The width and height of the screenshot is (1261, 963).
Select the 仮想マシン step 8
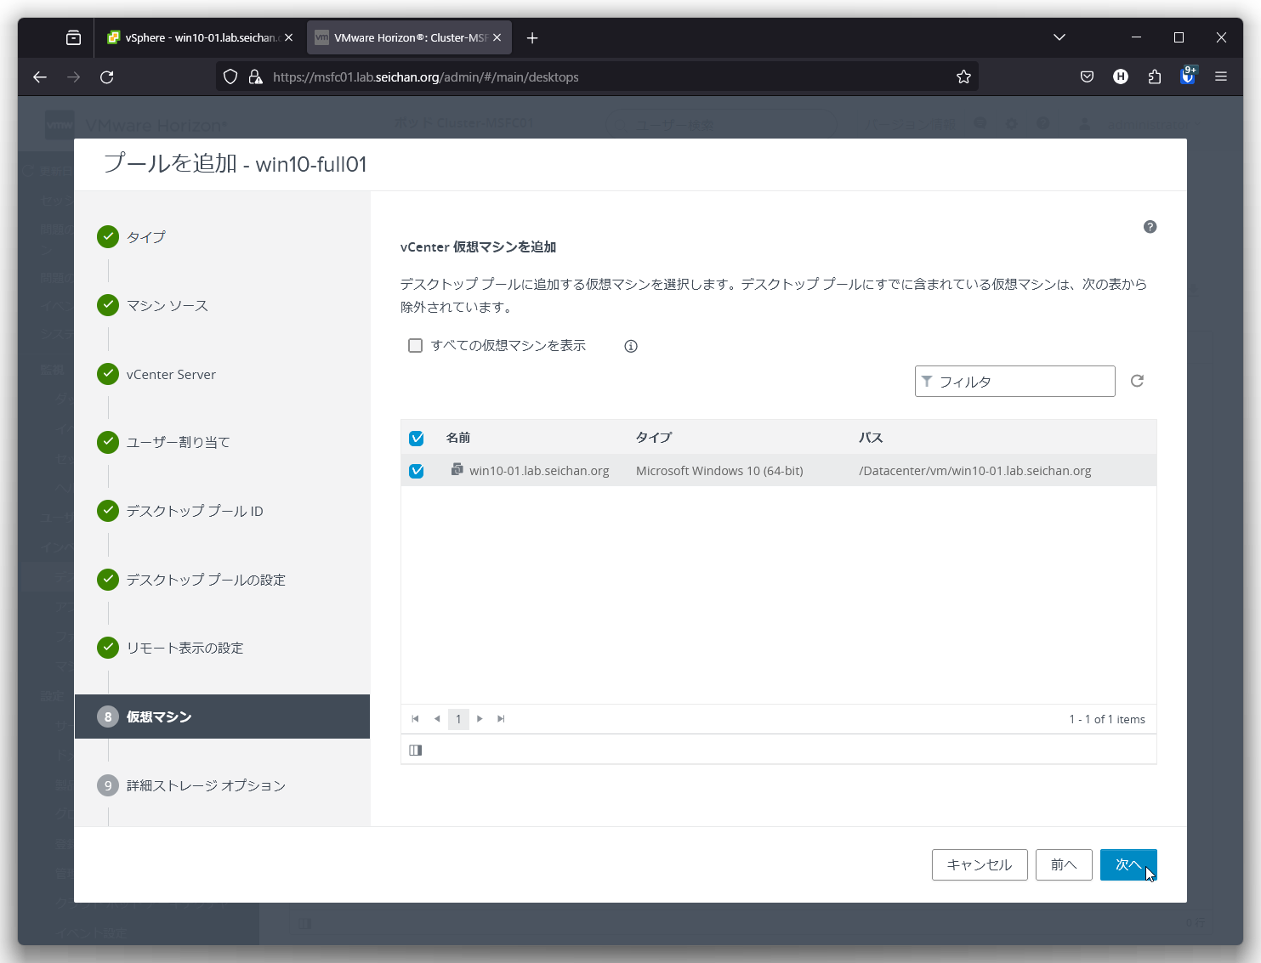tap(222, 717)
